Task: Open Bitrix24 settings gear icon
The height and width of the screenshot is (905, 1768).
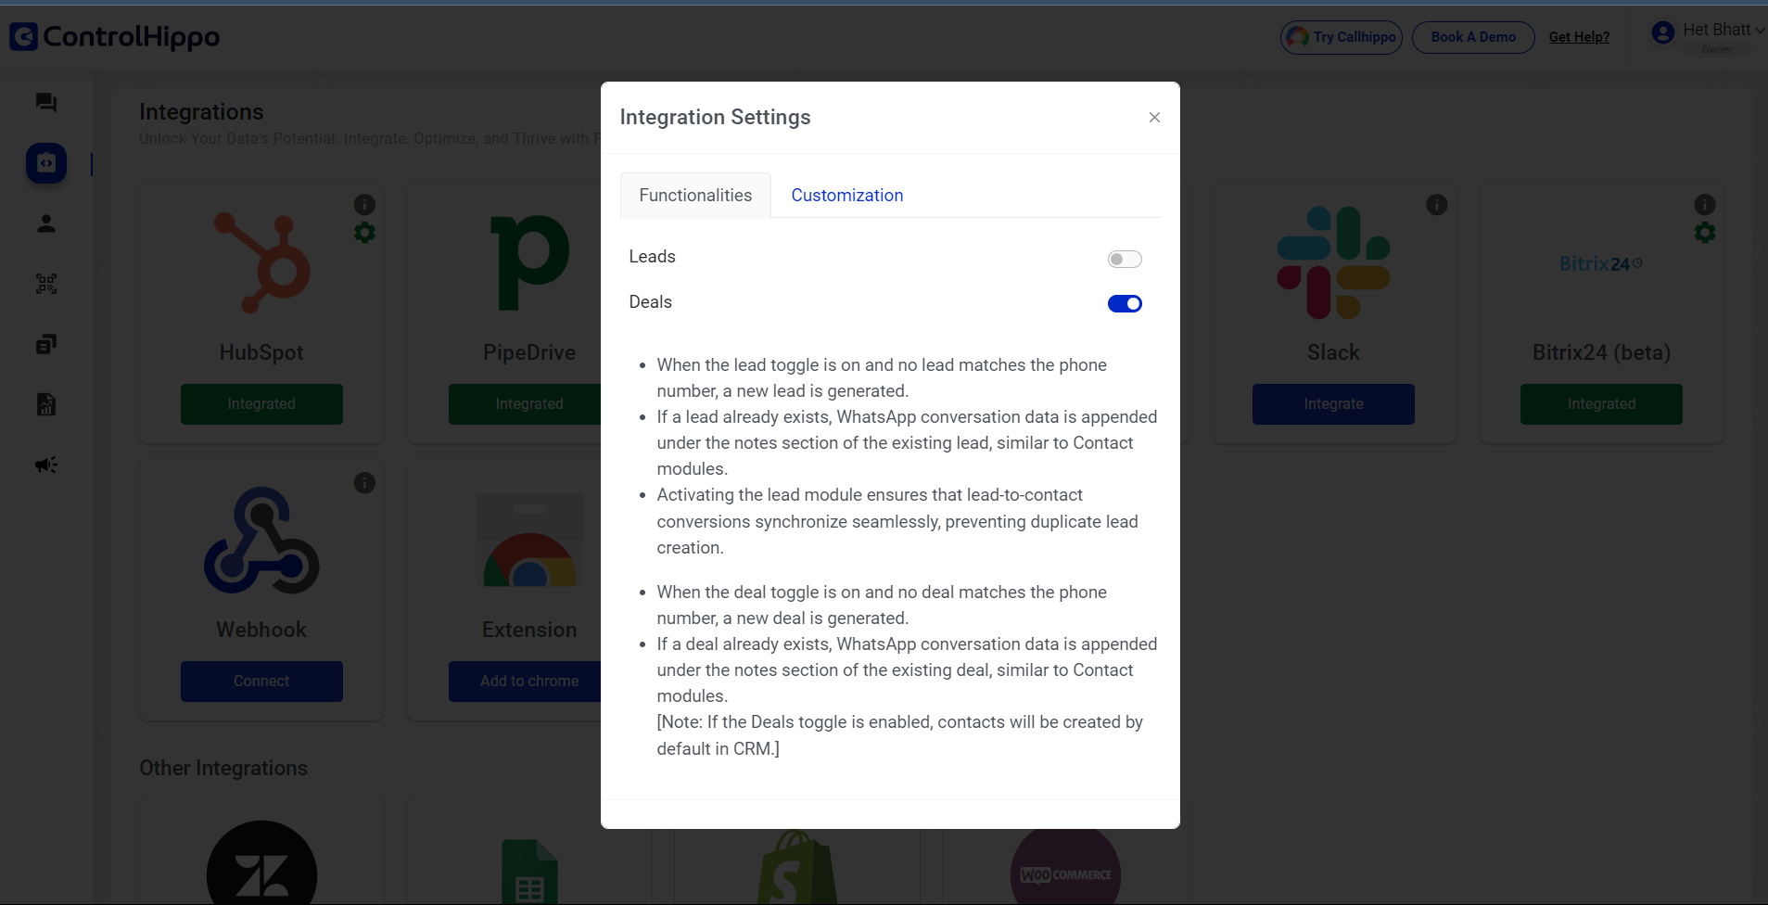Action: (1704, 233)
